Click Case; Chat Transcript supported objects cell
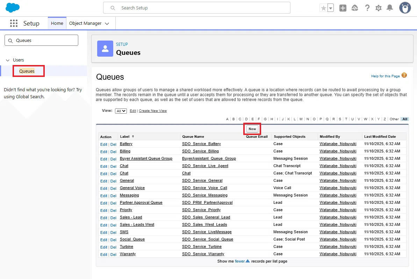The width and height of the screenshot is (417, 279). (x=293, y=173)
